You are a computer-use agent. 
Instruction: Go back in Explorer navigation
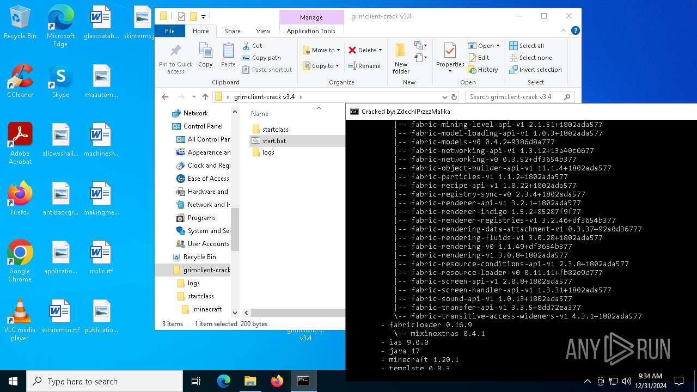tap(165, 97)
